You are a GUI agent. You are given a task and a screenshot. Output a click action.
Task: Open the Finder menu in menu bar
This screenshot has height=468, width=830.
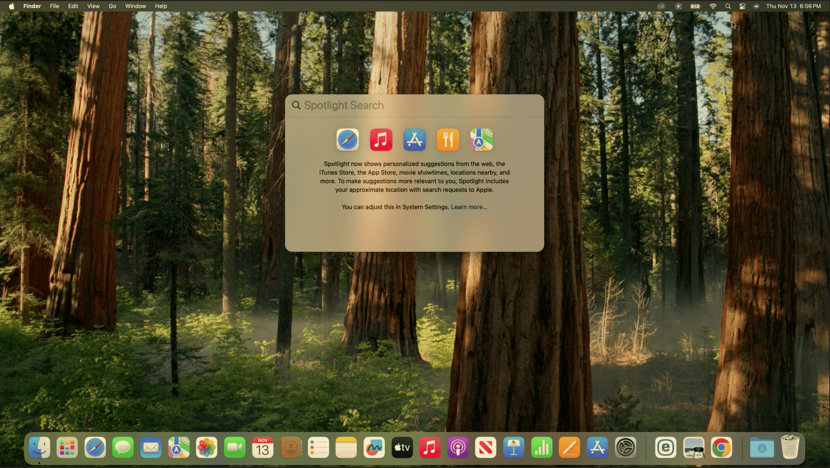pyautogui.click(x=32, y=6)
